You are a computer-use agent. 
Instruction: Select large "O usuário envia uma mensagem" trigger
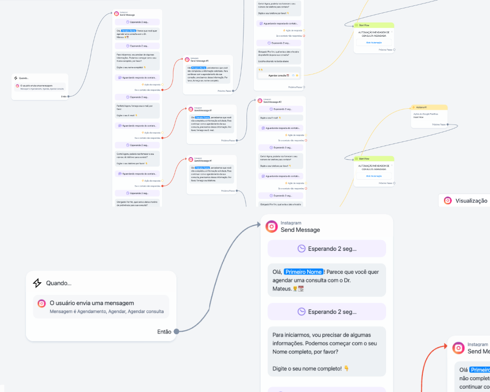click(101, 307)
